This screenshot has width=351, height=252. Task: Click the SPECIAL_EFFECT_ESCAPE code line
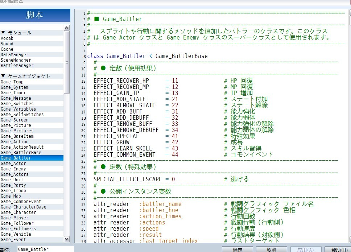click(171, 179)
